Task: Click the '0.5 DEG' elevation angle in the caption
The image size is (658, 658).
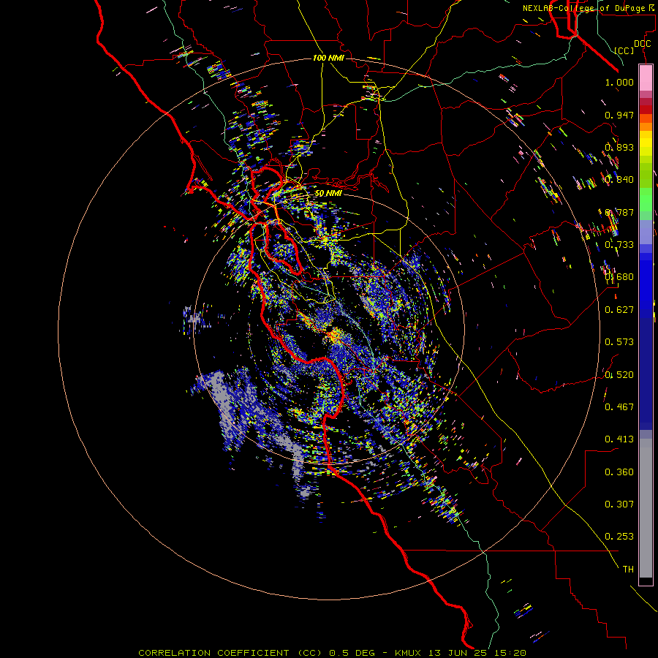Action: (352, 653)
